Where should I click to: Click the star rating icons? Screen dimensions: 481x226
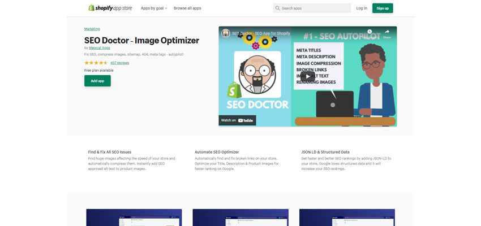pos(96,63)
